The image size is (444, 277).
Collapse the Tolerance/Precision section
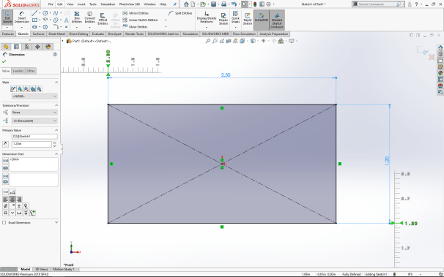[x=56, y=105]
